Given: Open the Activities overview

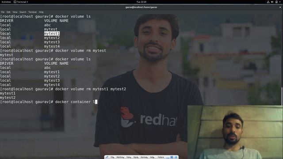Looking at the screenshot, I should tap(6, 2).
